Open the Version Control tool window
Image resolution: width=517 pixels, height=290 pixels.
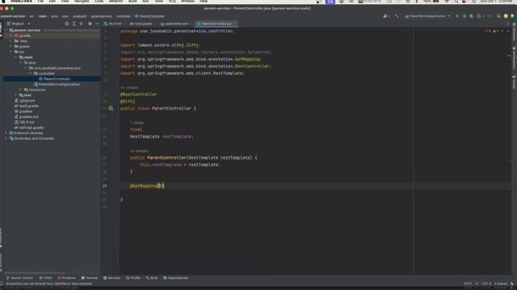point(19,278)
